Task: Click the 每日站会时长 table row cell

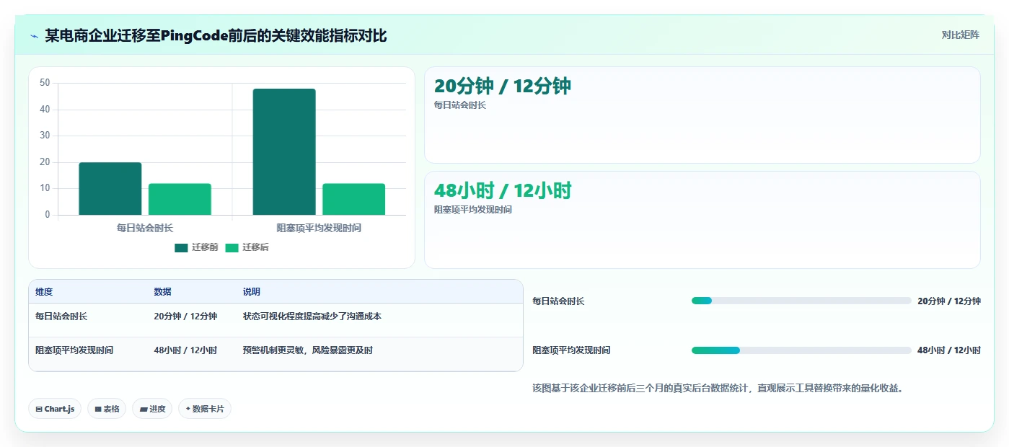Action: coord(61,317)
